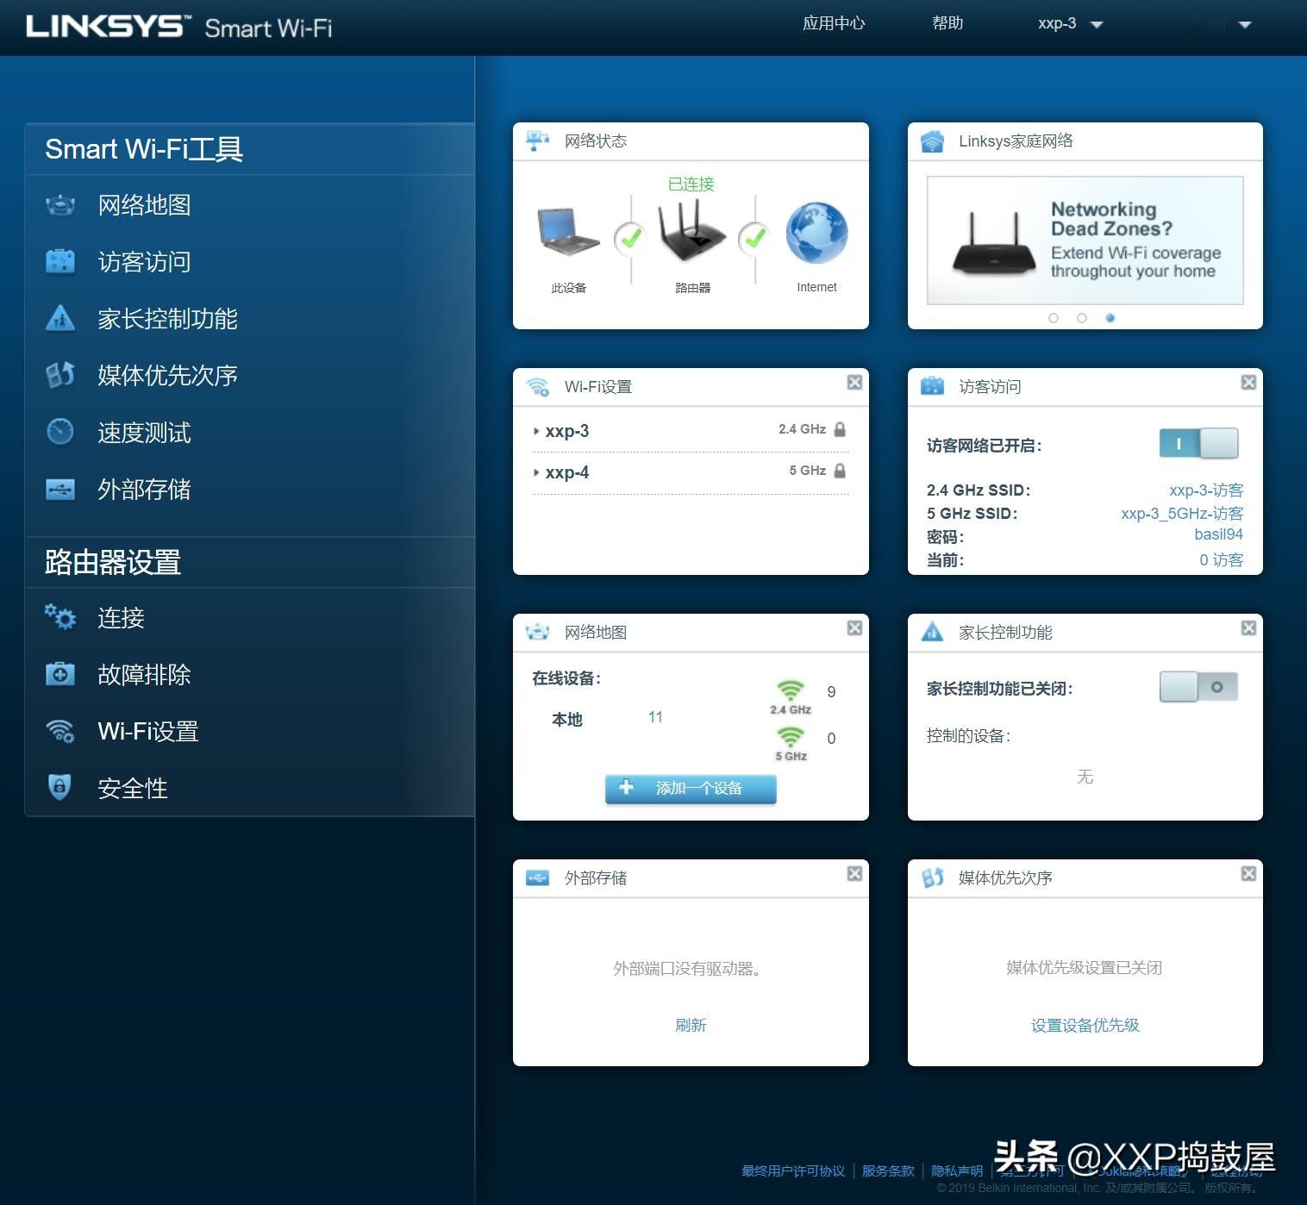Open the App Center (应用中心) menu

coord(833,24)
